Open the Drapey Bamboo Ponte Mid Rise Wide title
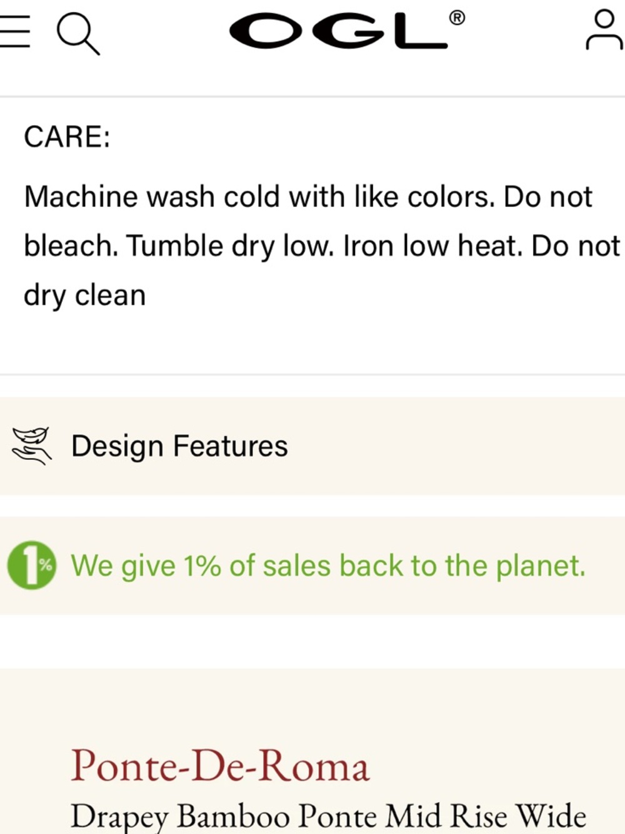The height and width of the screenshot is (834, 625). [x=329, y=816]
